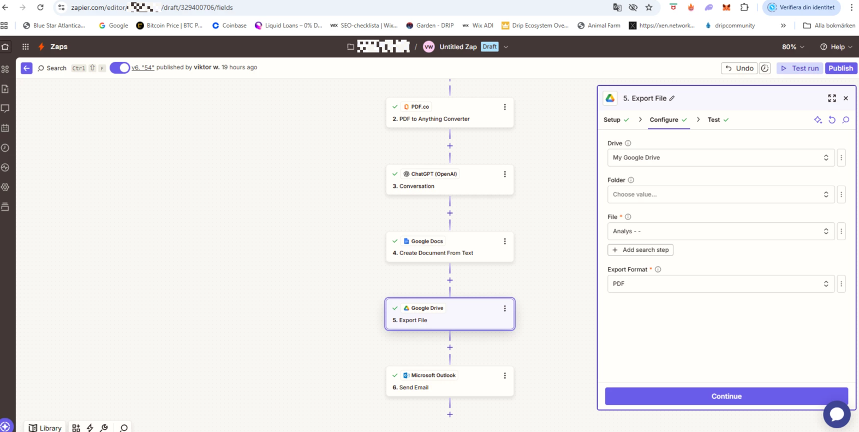
Task: Click the Publish button
Action: pyautogui.click(x=840, y=68)
